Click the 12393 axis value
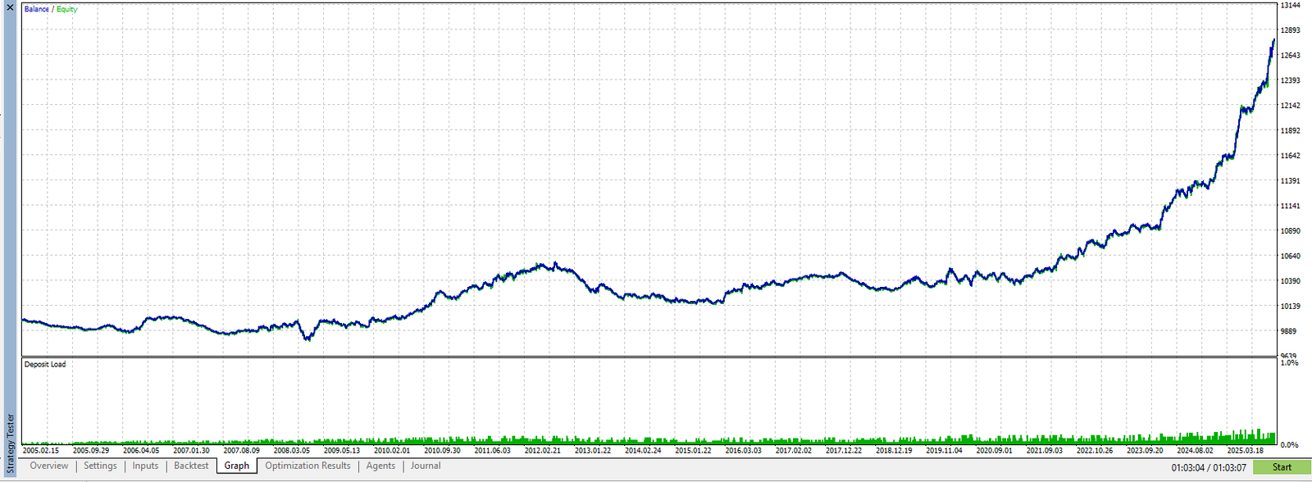The image size is (1312, 482). click(1291, 80)
